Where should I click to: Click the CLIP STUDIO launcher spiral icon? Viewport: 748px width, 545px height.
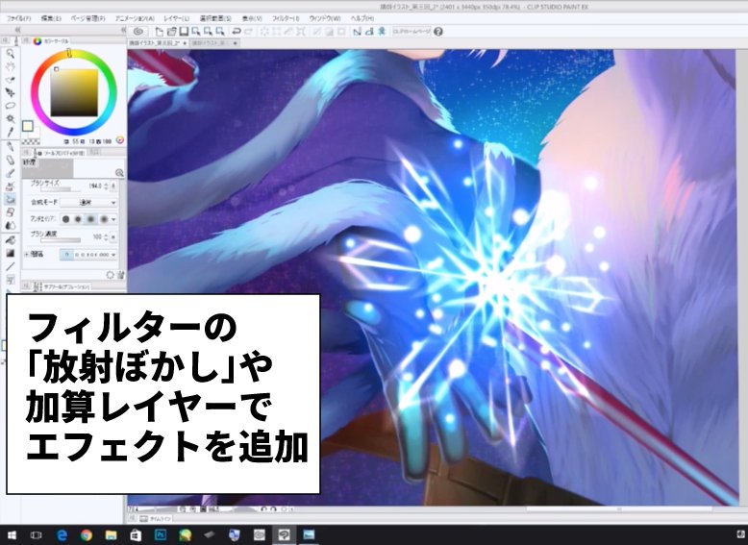[138, 32]
